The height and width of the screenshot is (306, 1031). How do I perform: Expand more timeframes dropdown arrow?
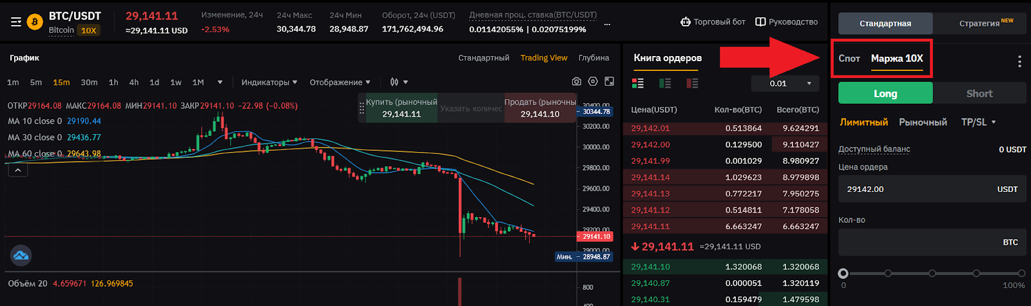pyautogui.click(x=220, y=82)
